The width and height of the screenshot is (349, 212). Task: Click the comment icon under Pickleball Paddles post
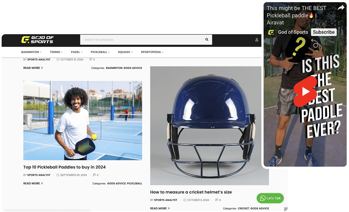click(94, 175)
